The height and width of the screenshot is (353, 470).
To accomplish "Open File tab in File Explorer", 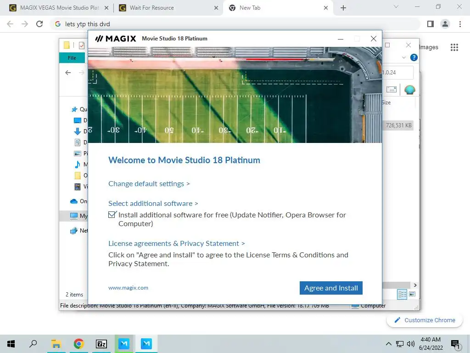I will [72, 58].
